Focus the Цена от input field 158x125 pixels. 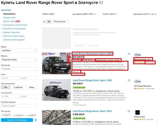point(10,78)
